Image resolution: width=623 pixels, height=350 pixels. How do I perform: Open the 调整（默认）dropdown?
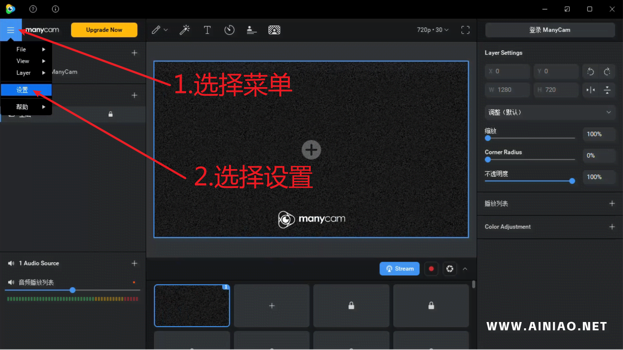pos(550,112)
